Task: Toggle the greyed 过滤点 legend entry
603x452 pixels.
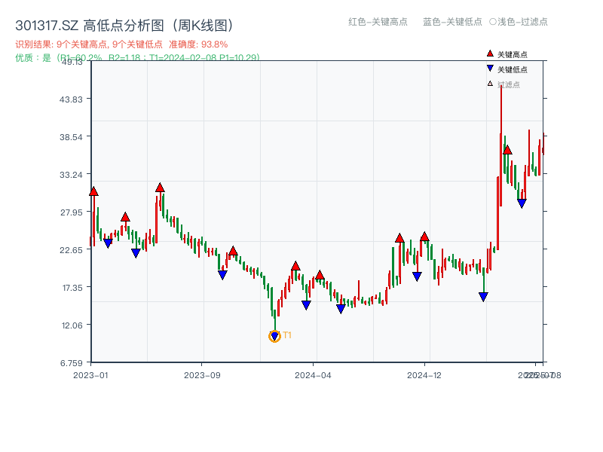Action: click(x=504, y=84)
